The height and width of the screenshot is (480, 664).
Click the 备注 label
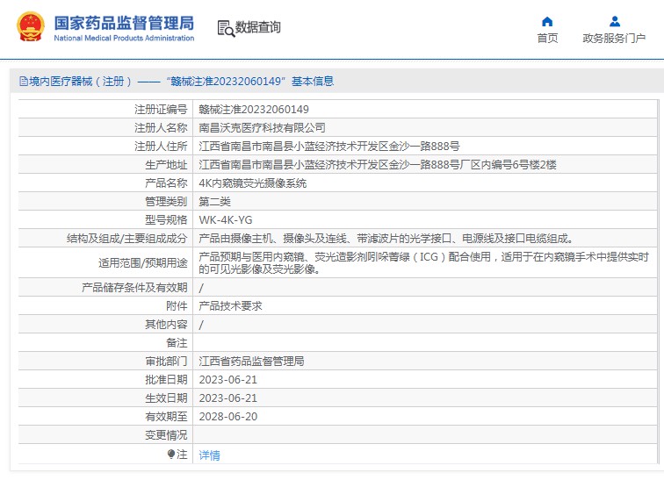[x=177, y=342]
